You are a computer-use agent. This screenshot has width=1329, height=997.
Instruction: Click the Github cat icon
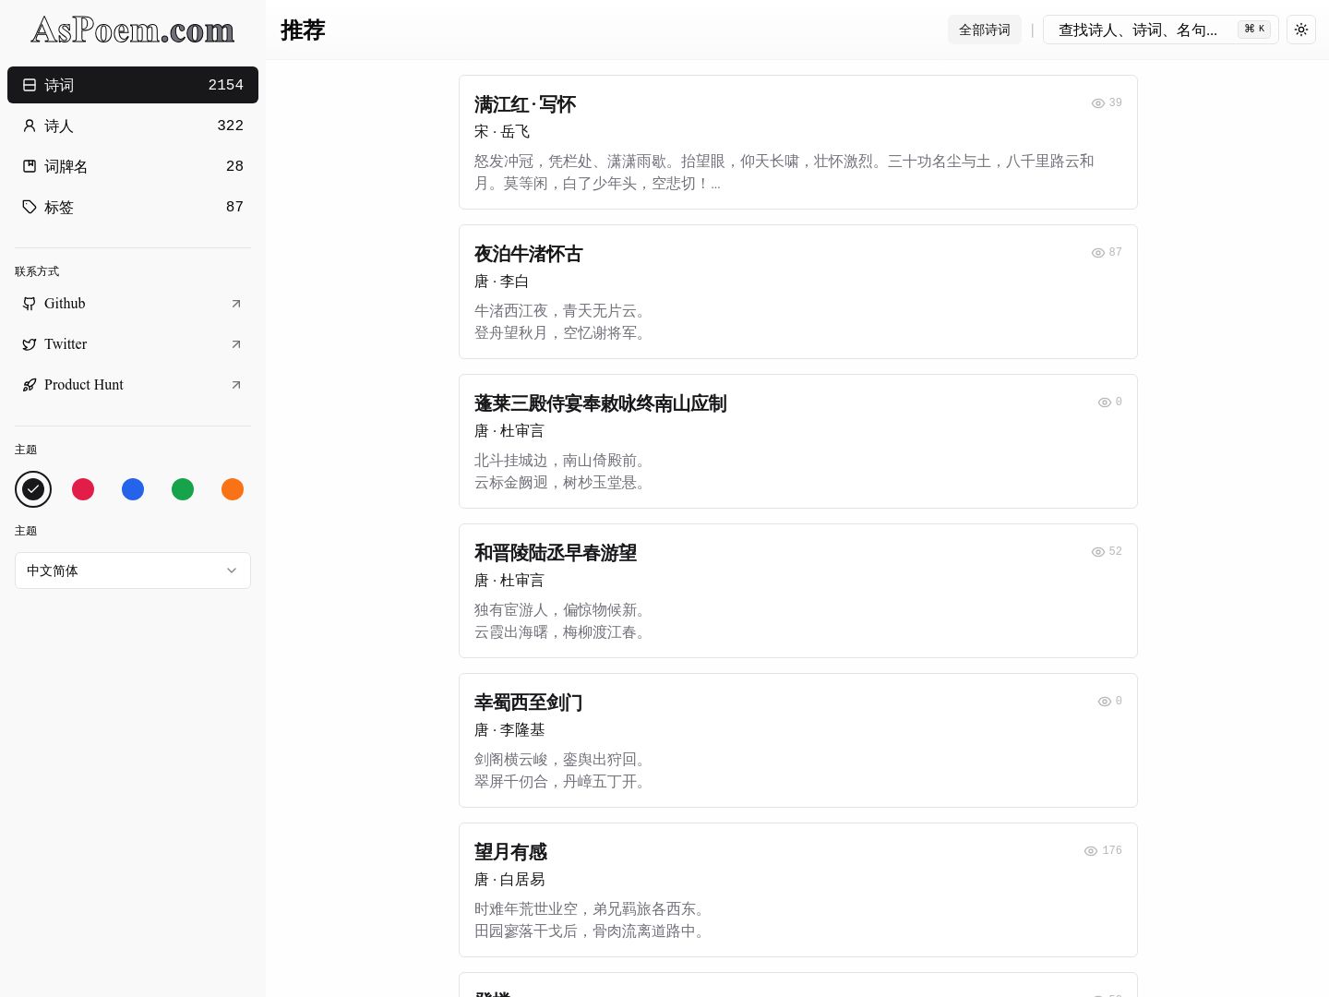(30, 304)
